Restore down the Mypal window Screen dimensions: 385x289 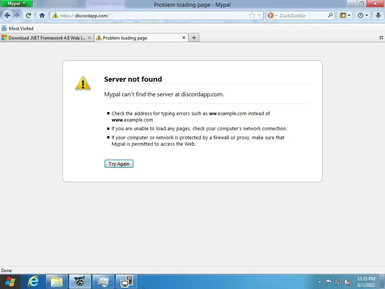(361, 4)
